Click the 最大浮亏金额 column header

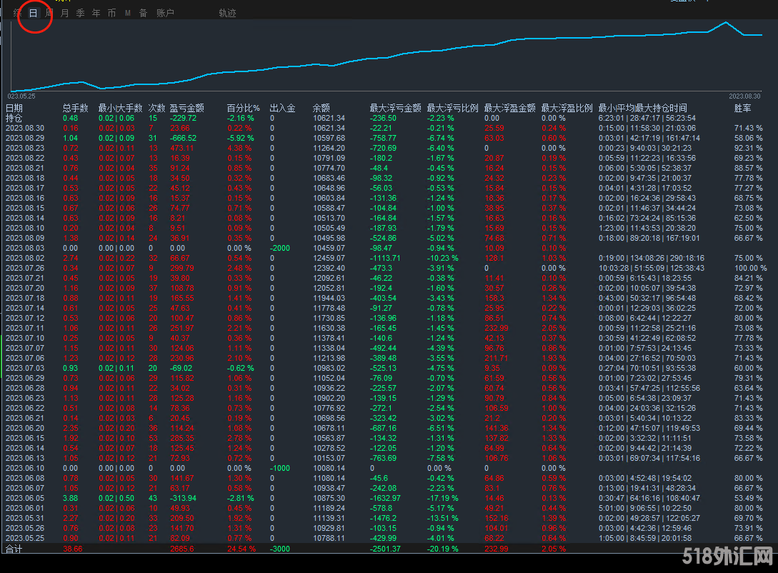[x=395, y=108]
